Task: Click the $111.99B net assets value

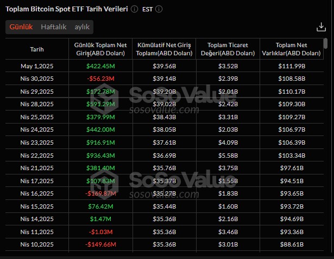Action: (x=292, y=66)
